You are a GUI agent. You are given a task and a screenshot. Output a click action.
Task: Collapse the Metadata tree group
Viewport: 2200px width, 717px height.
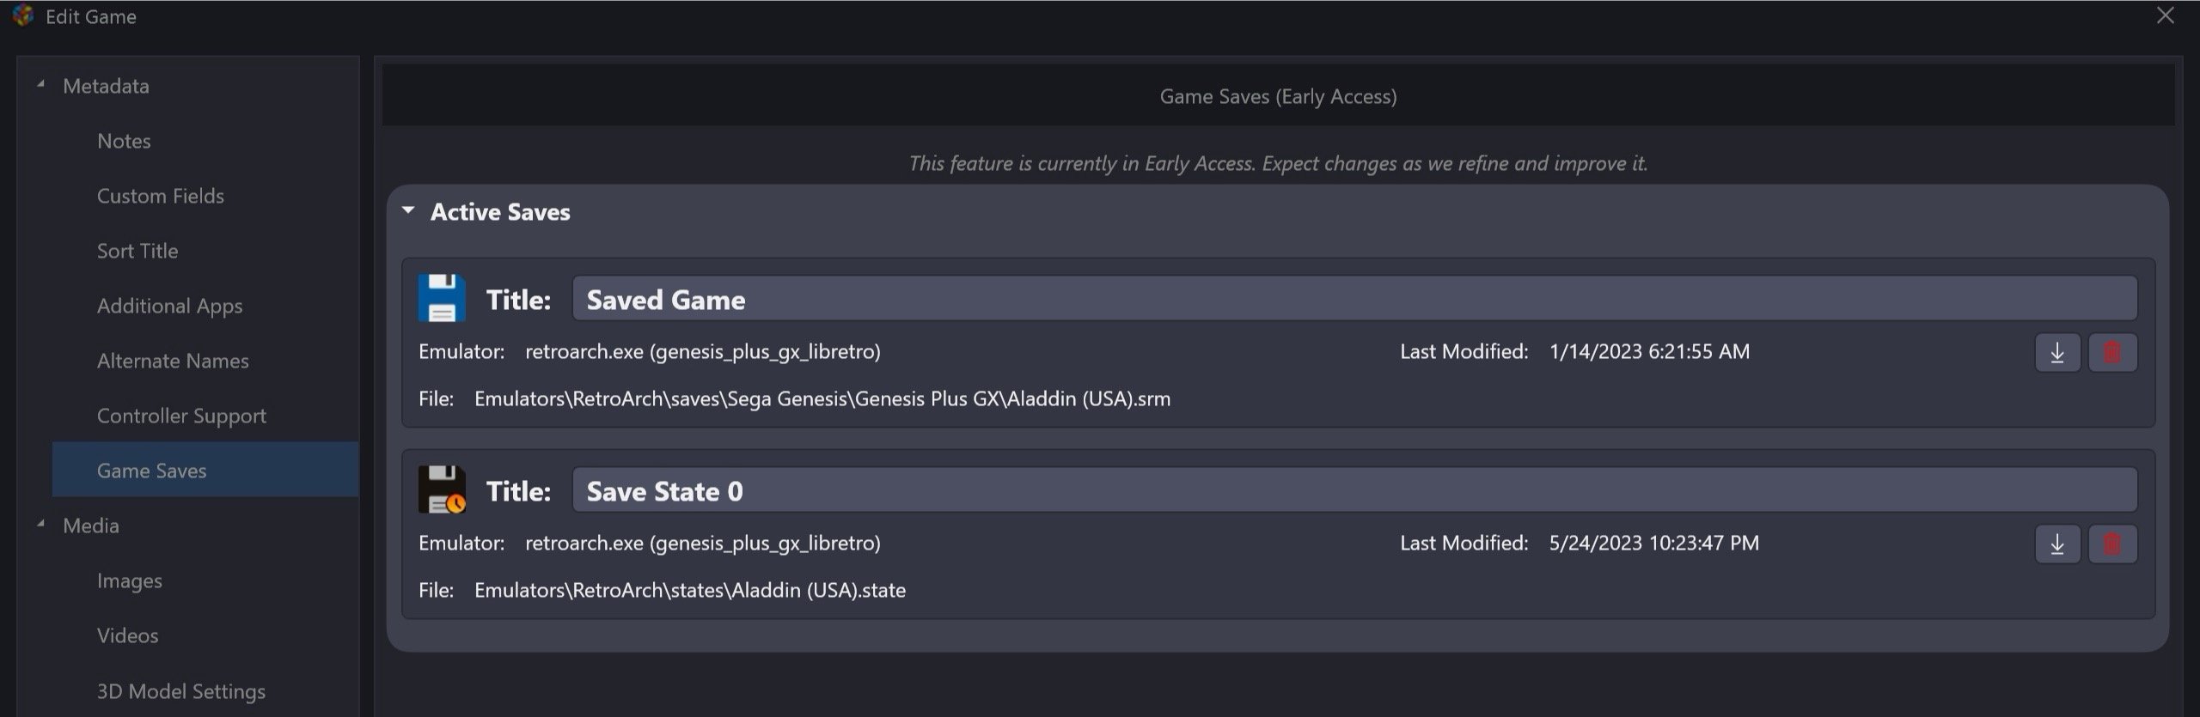click(x=40, y=84)
